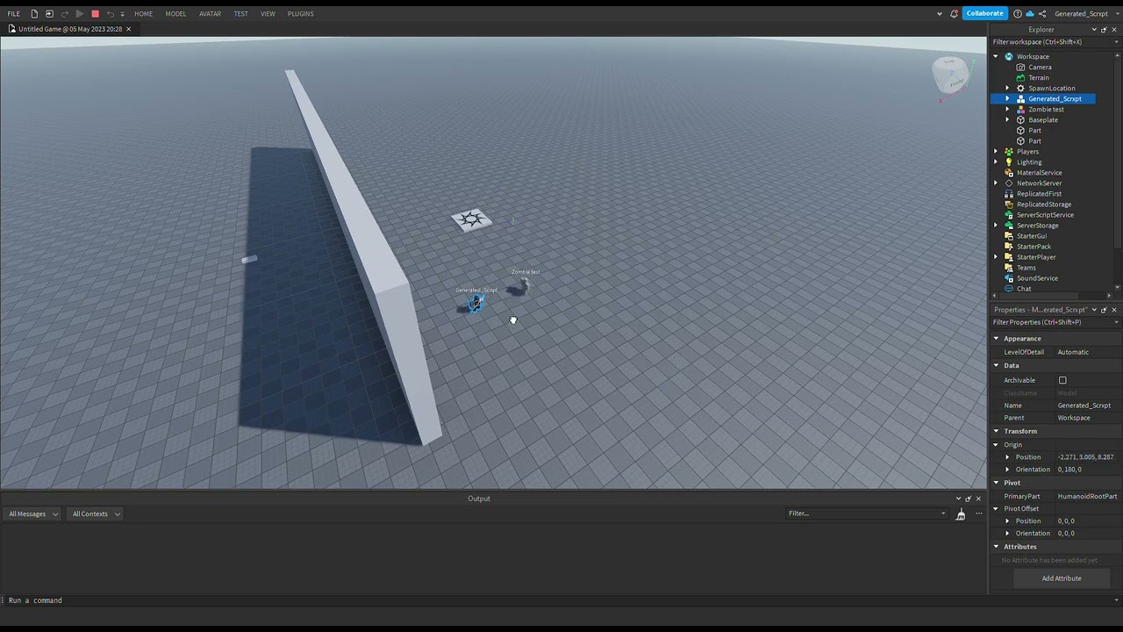The height and width of the screenshot is (632, 1123).
Task: Switch to the VIEW ribbon tab
Action: (x=268, y=14)
